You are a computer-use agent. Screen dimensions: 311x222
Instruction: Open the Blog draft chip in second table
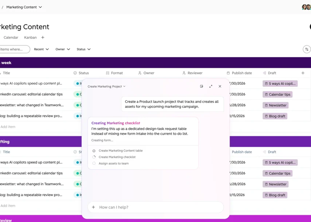coord(275,195)
